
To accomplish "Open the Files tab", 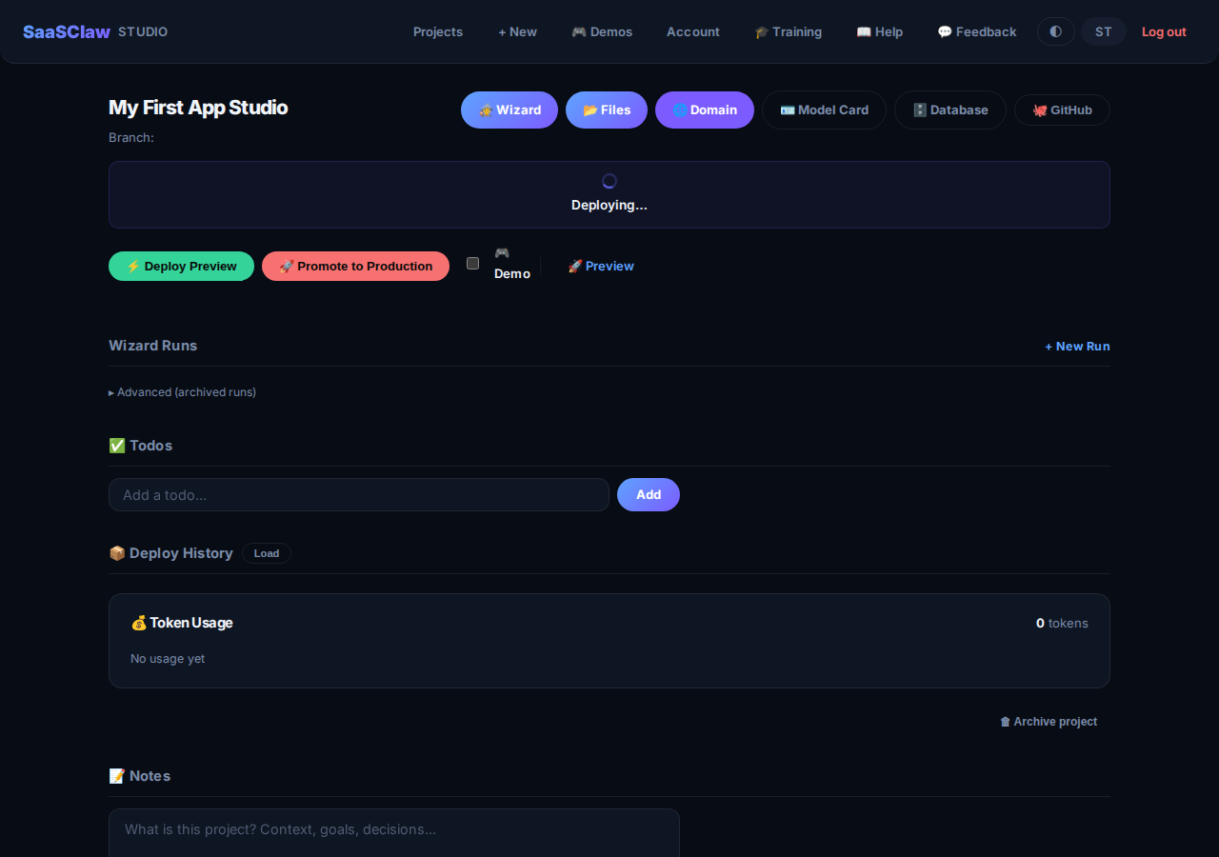I will coord(607,110).
